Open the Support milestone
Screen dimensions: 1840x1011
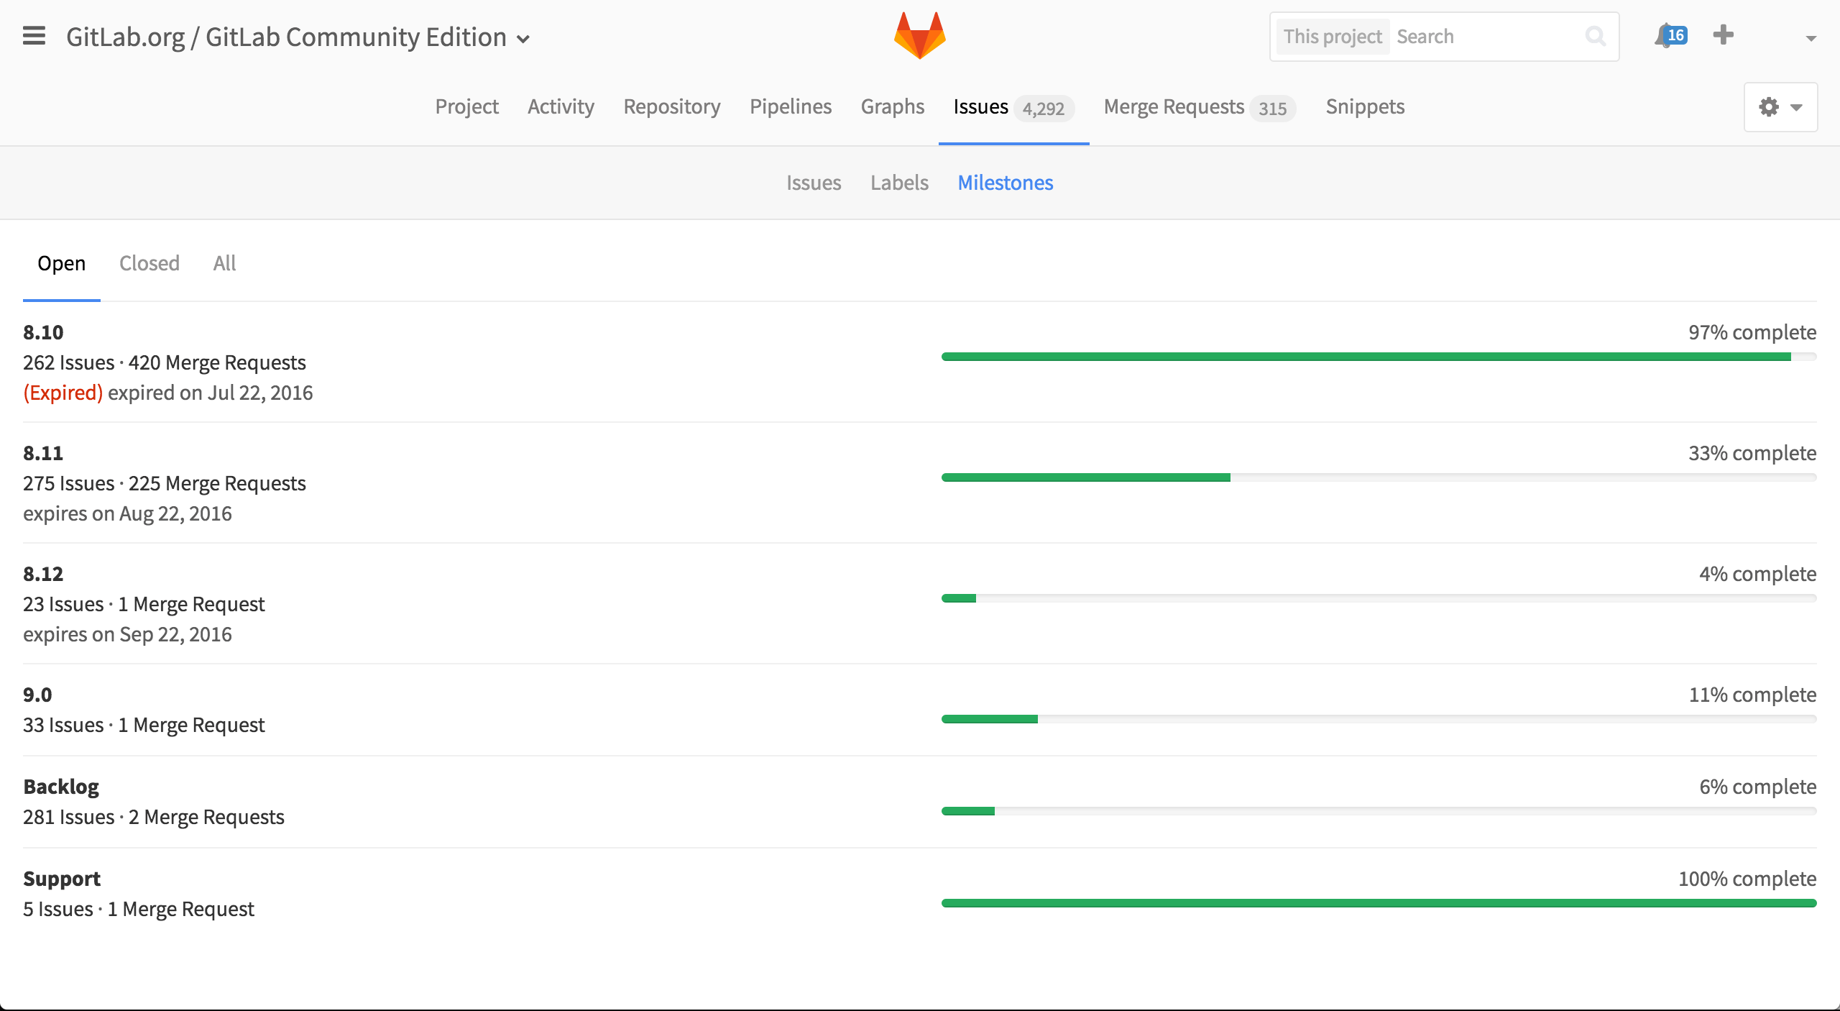click(62, 879)
